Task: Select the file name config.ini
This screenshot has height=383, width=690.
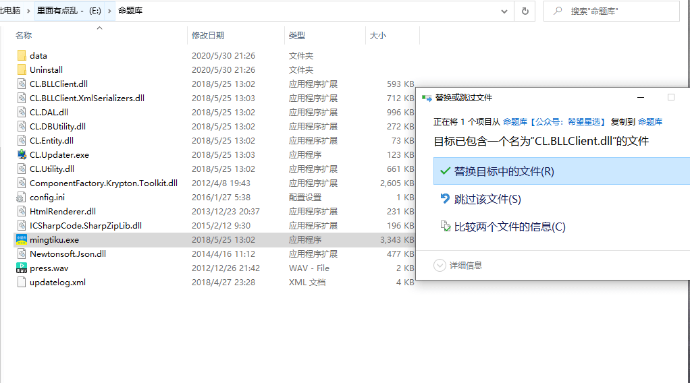Action: 47,198
